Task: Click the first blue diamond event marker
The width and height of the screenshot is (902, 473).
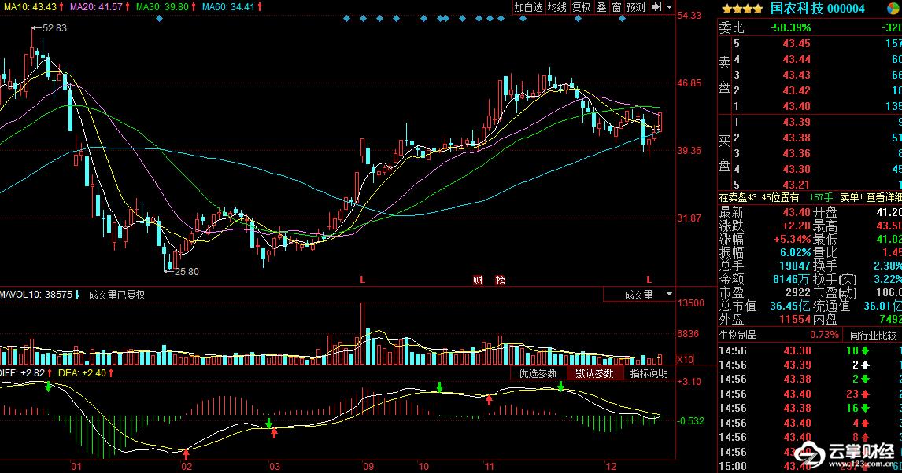Action: pyautogui.click(x=159, y=19)
